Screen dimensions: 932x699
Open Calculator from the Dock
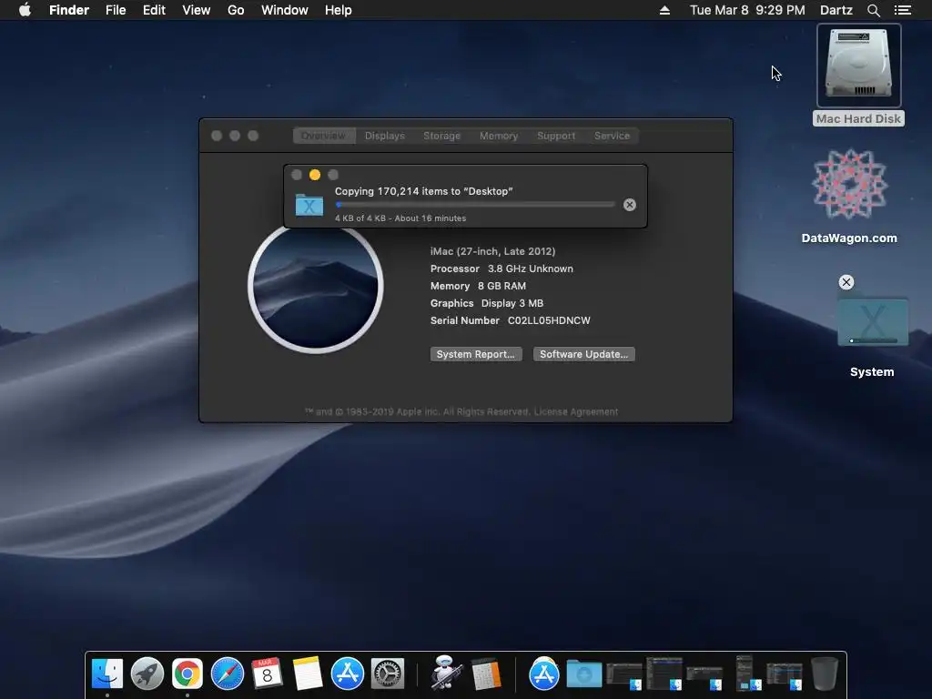[486, 674]
